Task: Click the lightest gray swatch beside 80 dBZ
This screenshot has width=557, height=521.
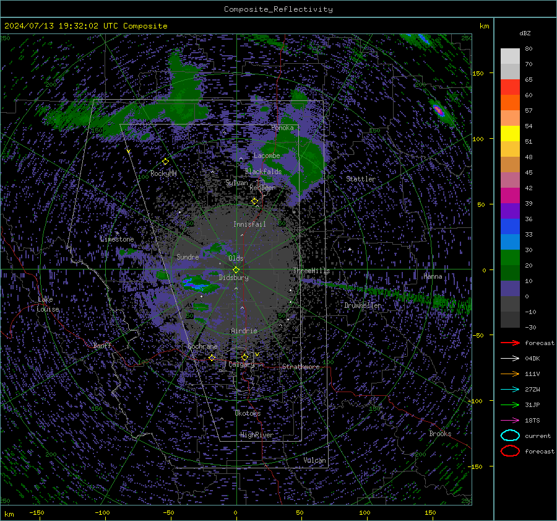Action: [x=510, y=56]
